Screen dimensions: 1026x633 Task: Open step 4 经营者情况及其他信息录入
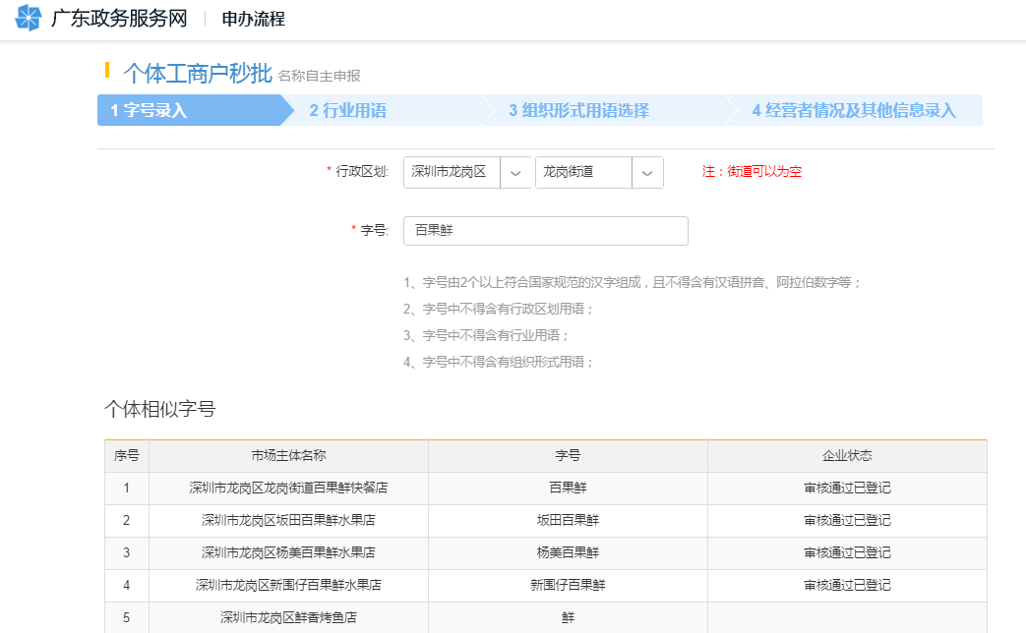pos(853,110)
